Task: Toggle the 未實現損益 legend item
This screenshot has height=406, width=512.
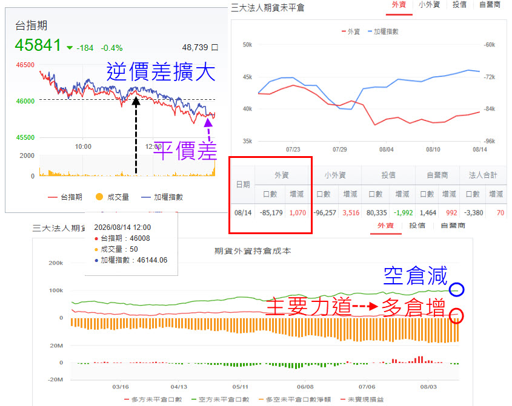Action: [362, 399]
